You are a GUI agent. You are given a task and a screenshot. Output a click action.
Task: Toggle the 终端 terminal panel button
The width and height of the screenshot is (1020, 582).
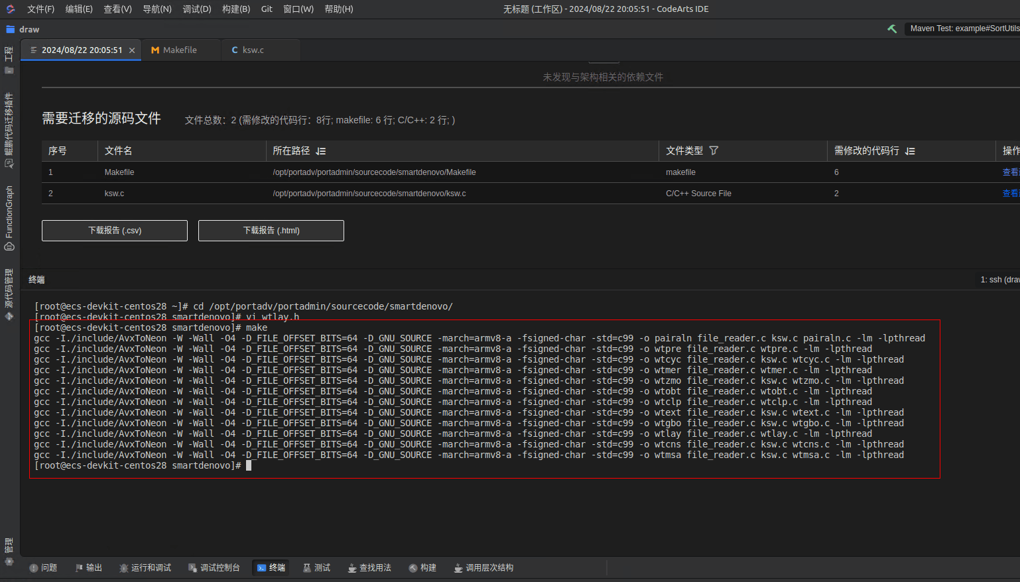click(x=271, y=567)
